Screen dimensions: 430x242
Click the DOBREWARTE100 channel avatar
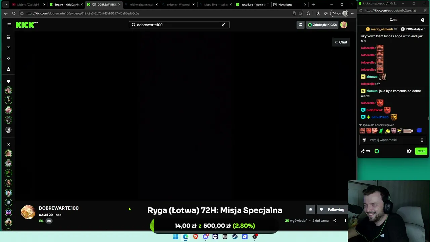(28, 212)
